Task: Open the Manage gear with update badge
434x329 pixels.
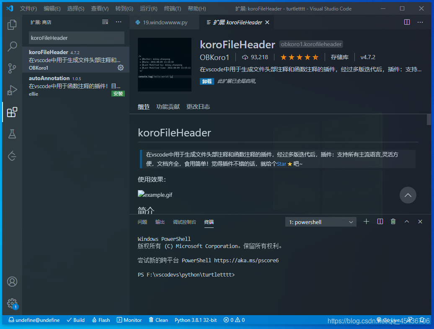Action: point(12,303)
